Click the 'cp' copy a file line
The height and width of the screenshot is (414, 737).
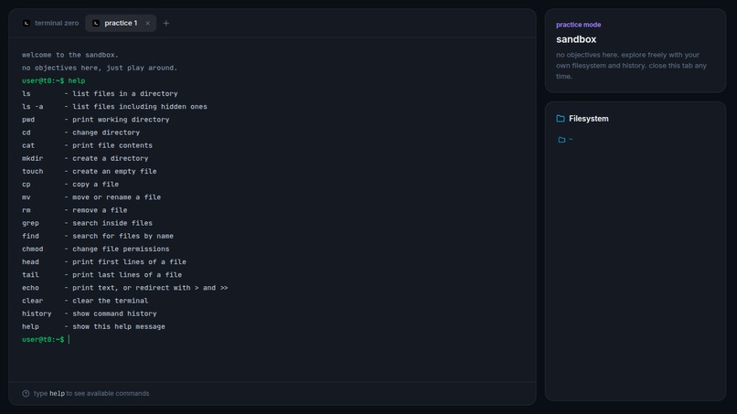point(70,185)
